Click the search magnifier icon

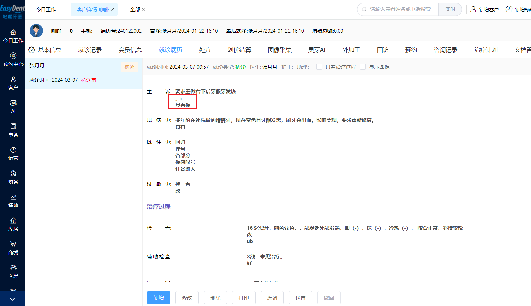tap(364, 9)
